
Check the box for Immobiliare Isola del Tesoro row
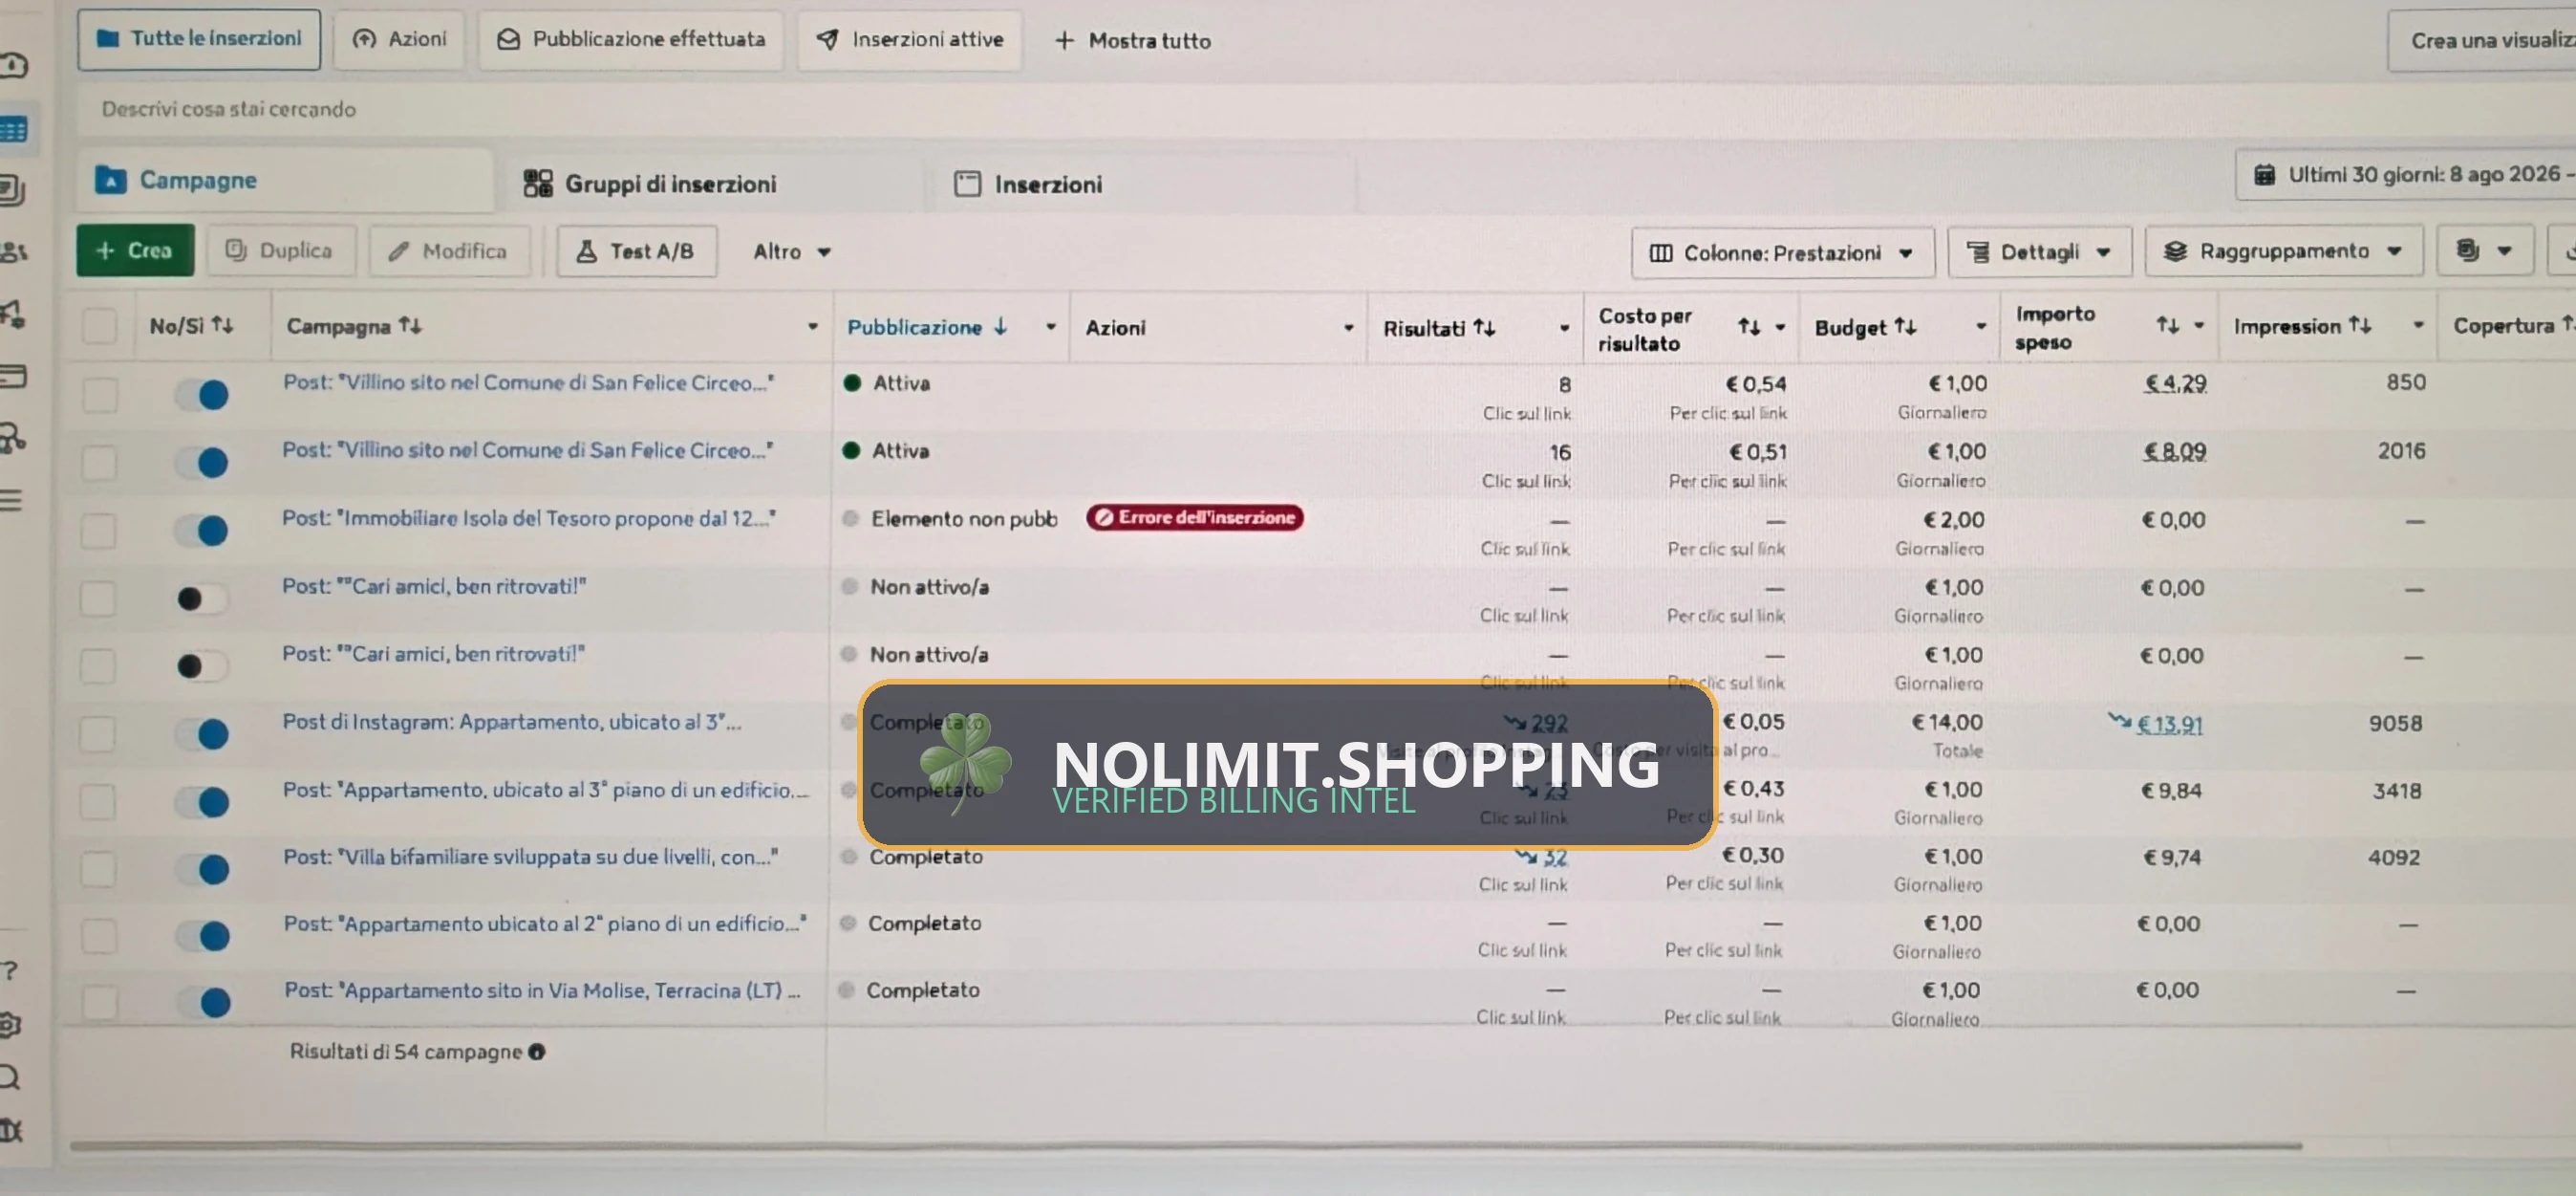99,531
